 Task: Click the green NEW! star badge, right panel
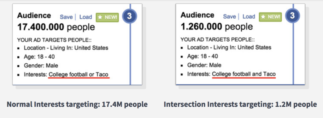pyautogui.click(x=270, y=17)
